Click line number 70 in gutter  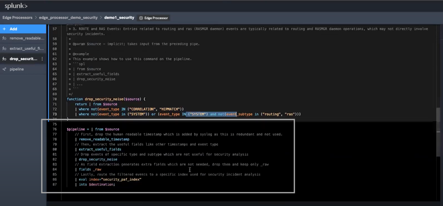coord(55,99)
